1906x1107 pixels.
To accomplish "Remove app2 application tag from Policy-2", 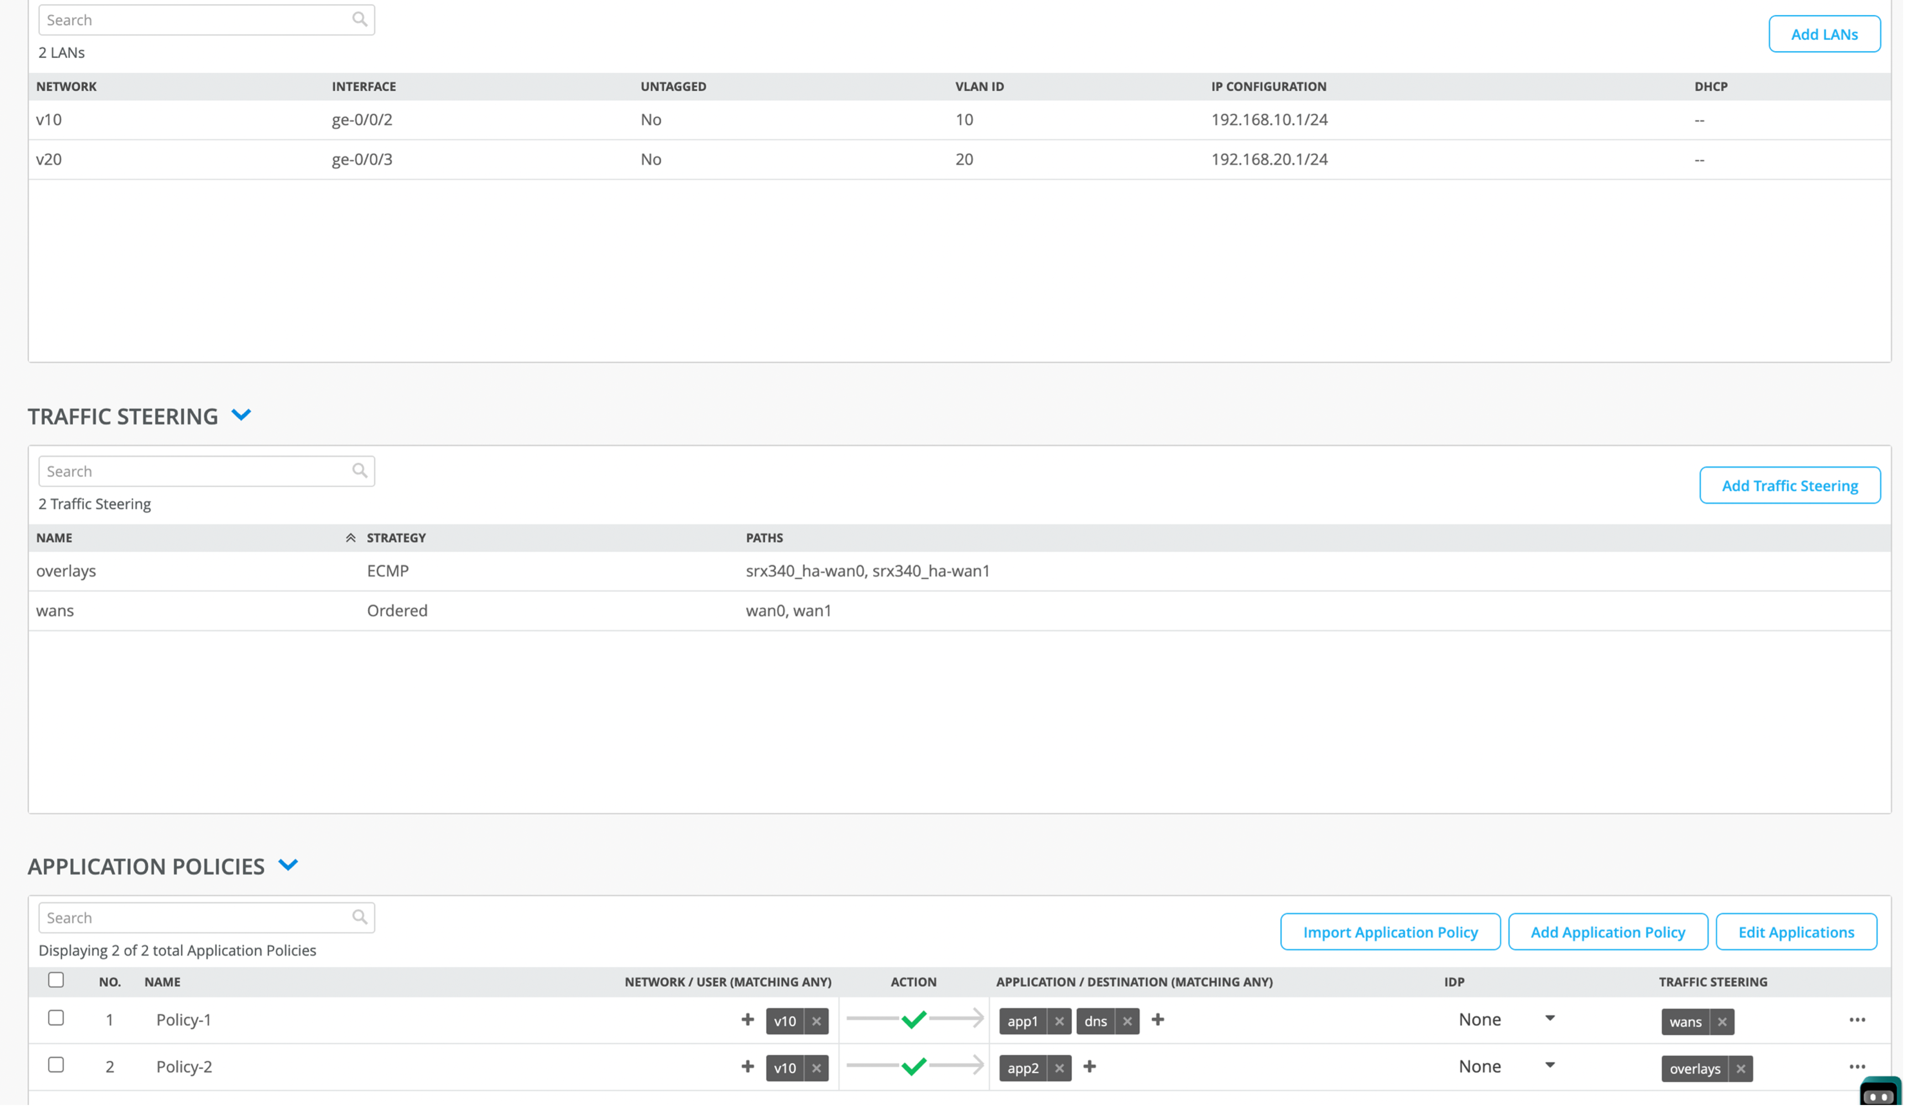I will [1059, 1068].
